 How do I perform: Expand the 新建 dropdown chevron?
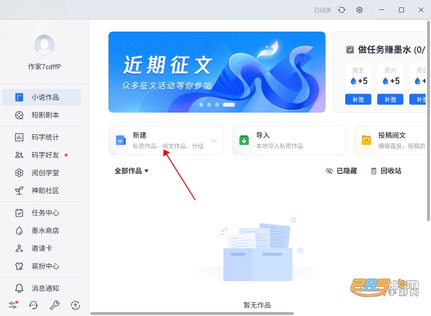(214, 140)
